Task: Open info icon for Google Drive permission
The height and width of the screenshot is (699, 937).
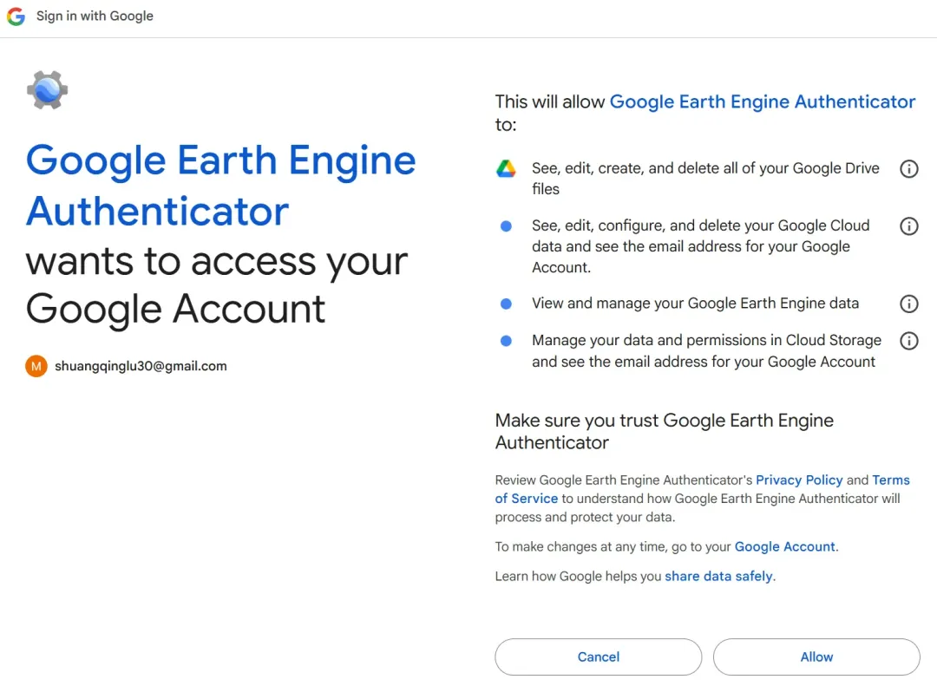Action: pyautogui.click(x=908, y=169)
